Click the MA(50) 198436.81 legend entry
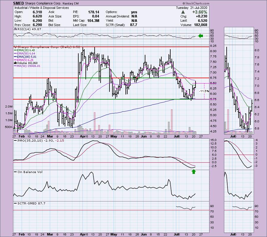Viewport: 267px width, 237px height. coord(28,66)
